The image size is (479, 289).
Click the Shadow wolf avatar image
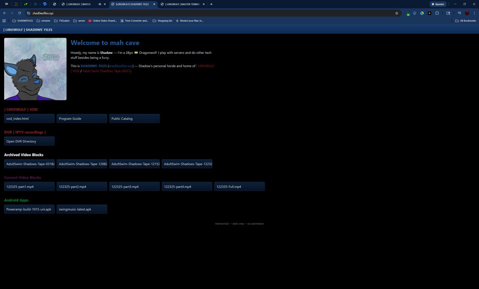click(x=35, y=69)
